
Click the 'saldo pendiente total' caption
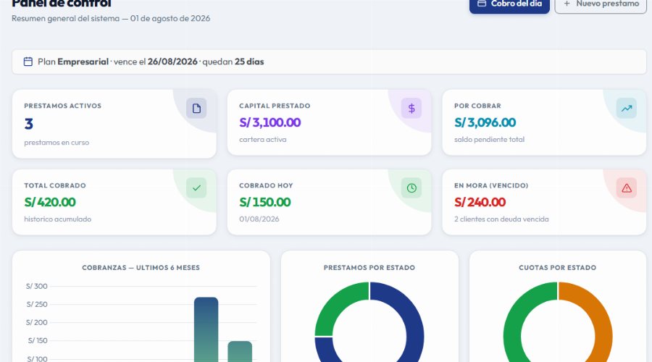(x=489, y=140)
